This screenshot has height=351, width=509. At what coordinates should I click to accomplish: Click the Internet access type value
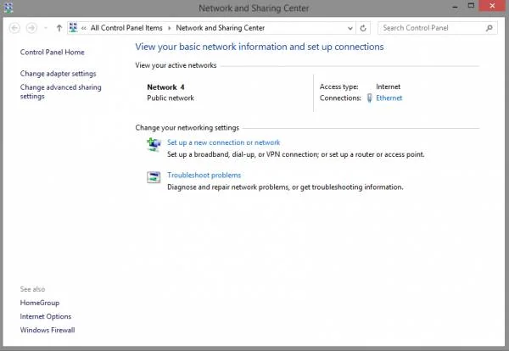(x=388, y=86)
